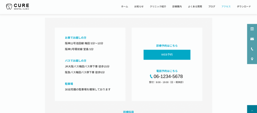This screenshot has width=257, height=113.
Task: Click the phone number 06-1234-5678
Action: tap(168, 76)
